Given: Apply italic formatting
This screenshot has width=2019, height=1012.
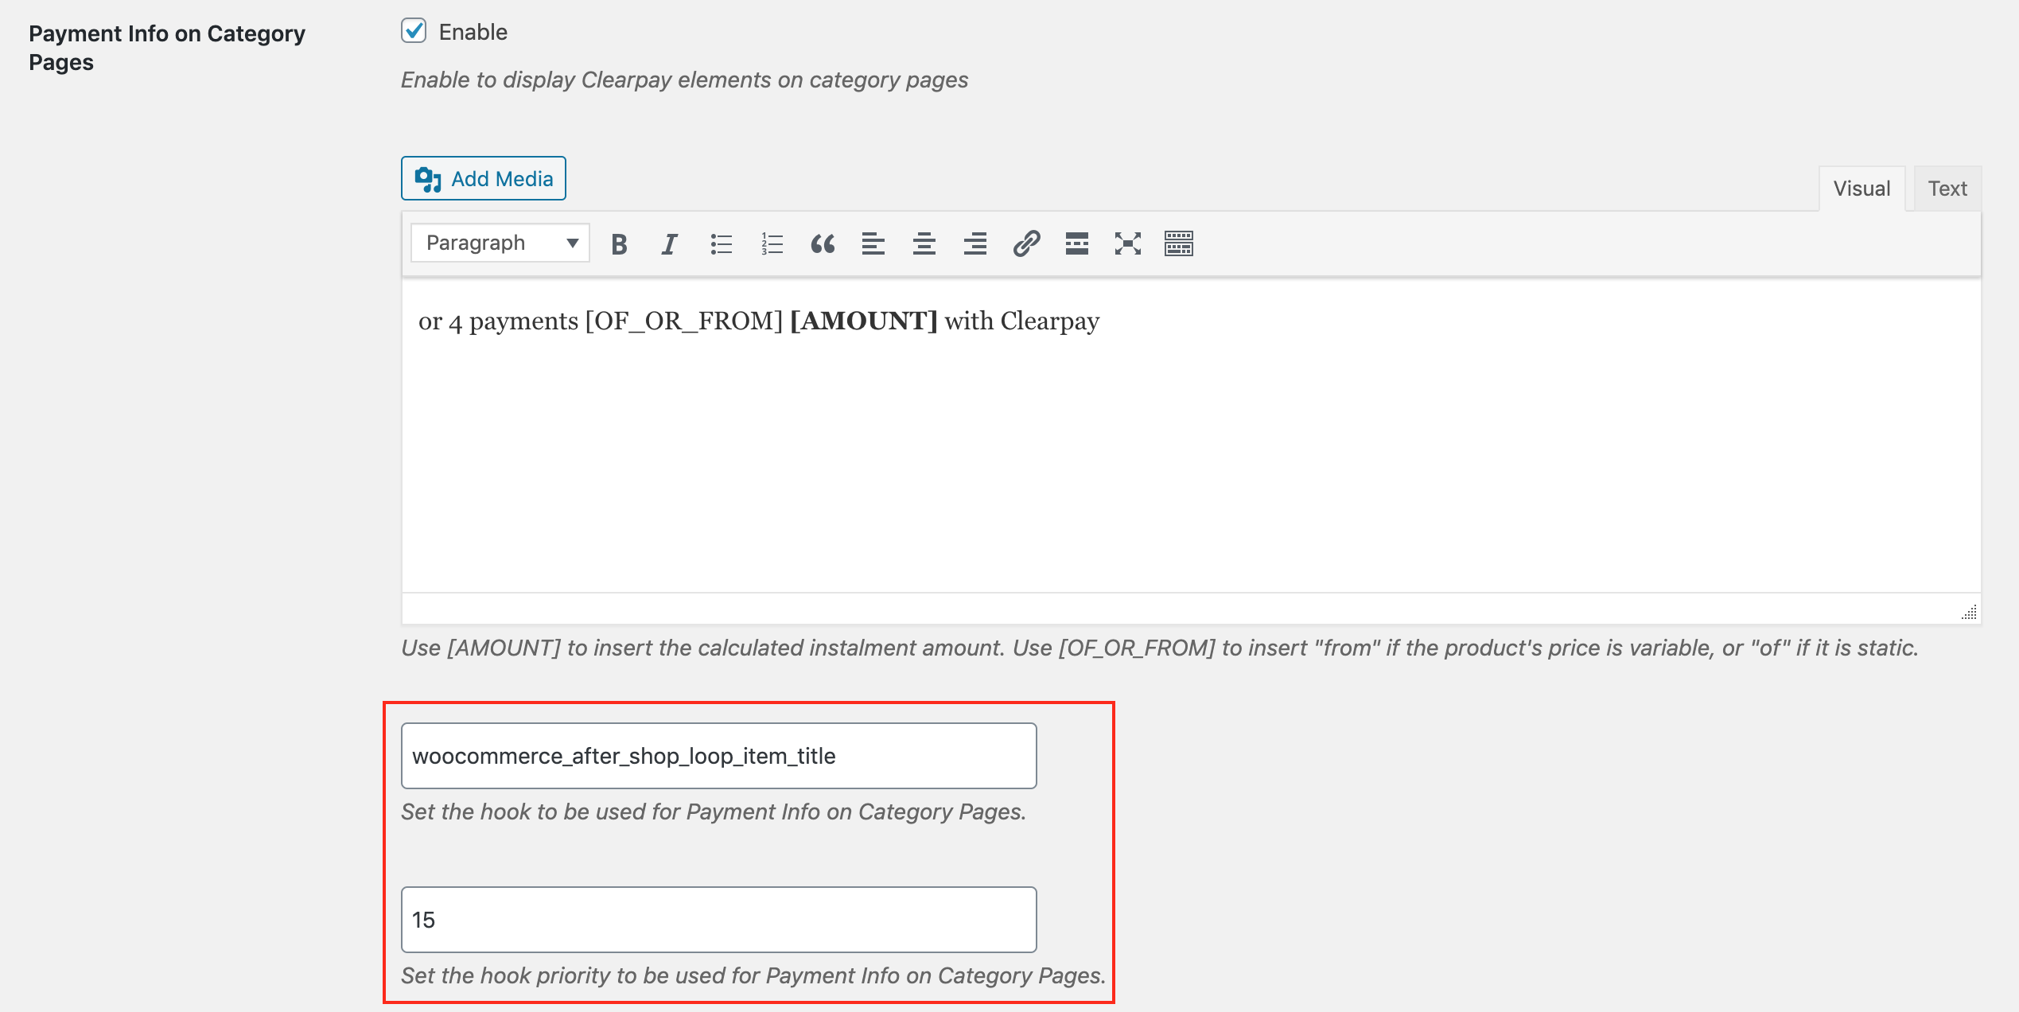Looking at the screenshot, I should pos(669,244).
